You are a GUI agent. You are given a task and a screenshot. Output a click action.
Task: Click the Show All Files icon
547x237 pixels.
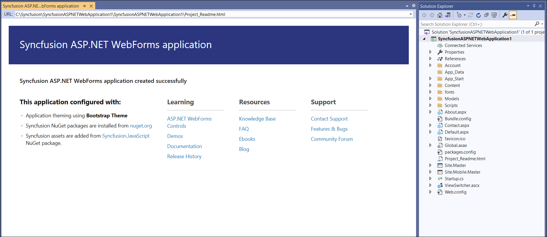point(494,15)
